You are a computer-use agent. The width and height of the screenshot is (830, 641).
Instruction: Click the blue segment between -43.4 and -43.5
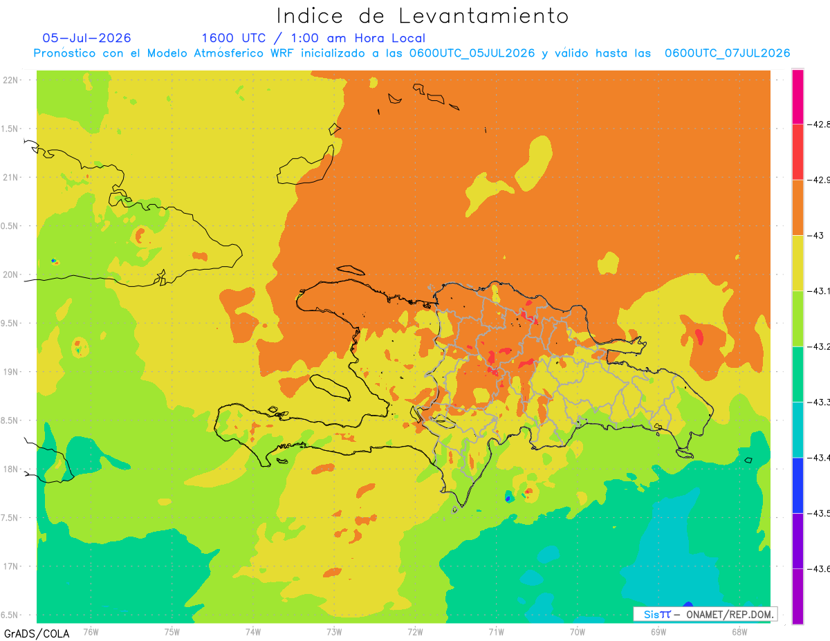pos(797,485)
